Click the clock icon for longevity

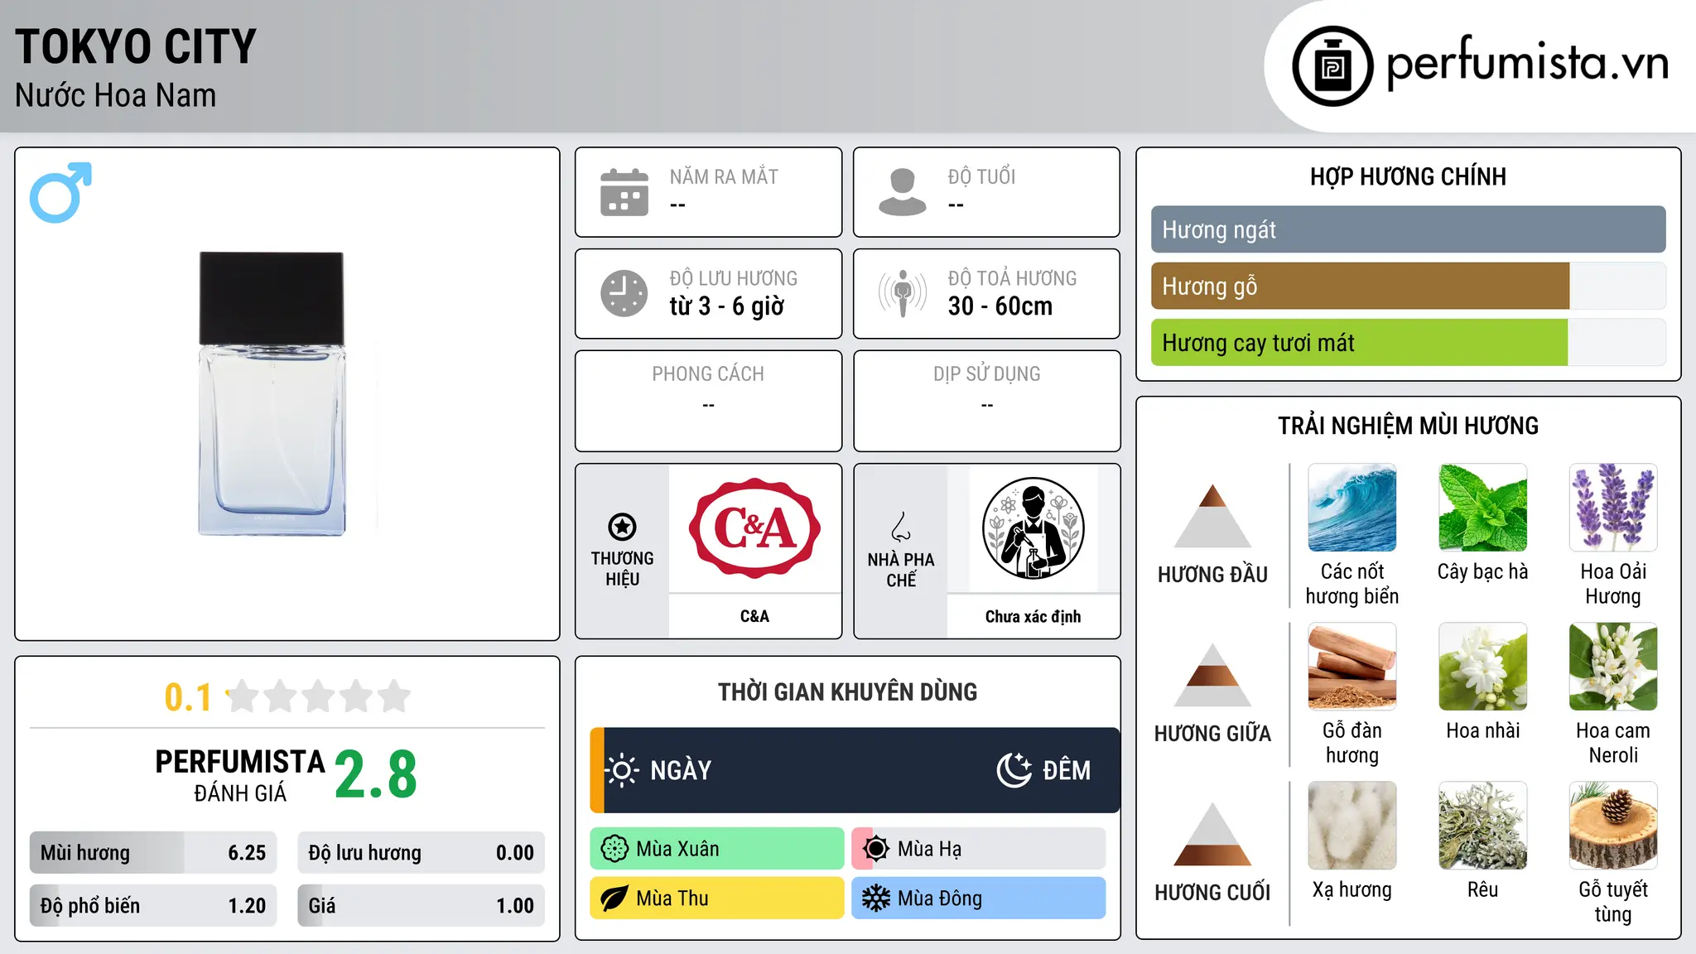tap(624, 293)
